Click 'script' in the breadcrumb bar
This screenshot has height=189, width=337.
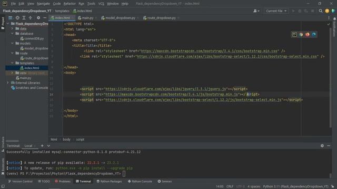pos(80,140)
